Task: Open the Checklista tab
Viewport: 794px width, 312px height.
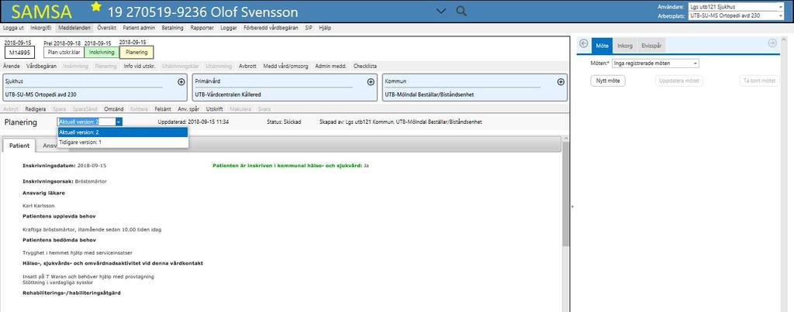Action: [365, 67]
